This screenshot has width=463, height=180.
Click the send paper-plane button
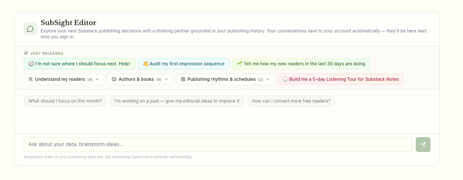click(423, 145)
